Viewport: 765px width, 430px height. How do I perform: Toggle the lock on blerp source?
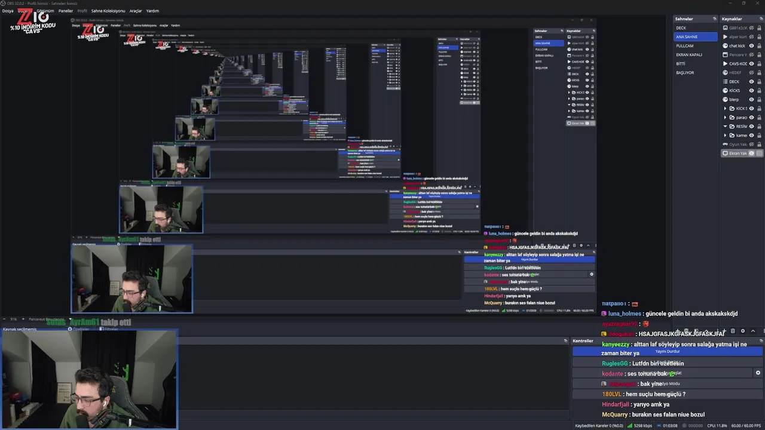point(760,100)
